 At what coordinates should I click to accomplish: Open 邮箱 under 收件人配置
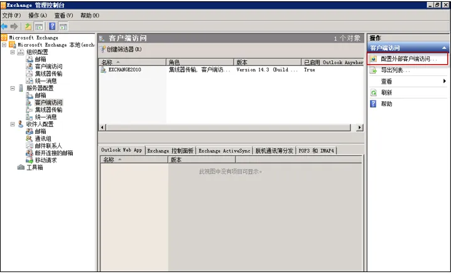[40, 131]
